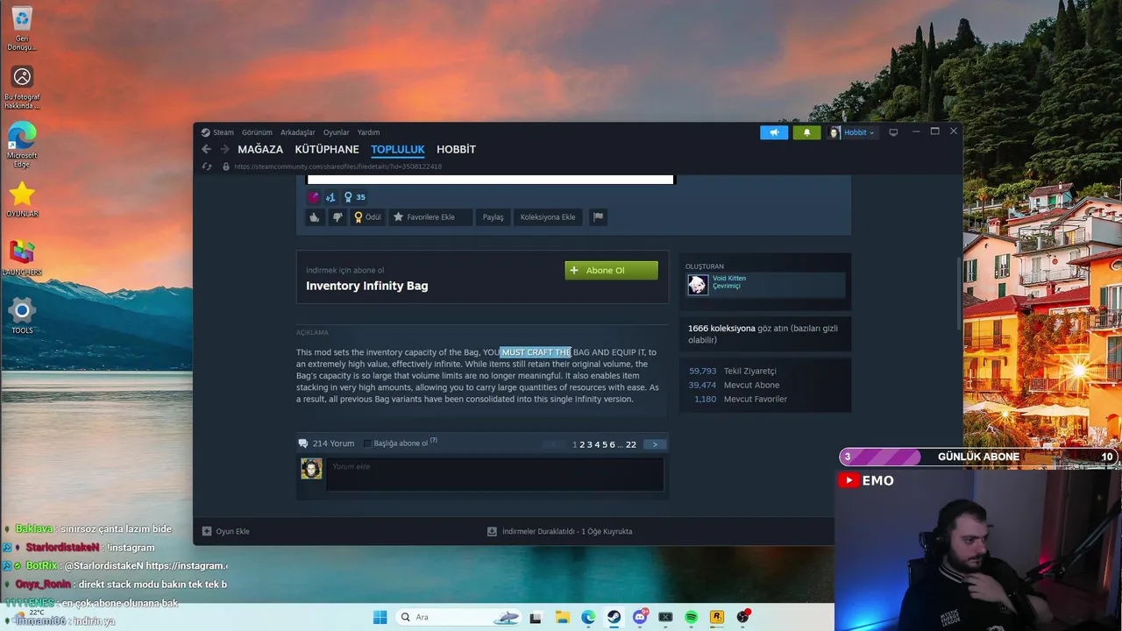
Task: Click the purple award icon
Action: tap(314, 197)
